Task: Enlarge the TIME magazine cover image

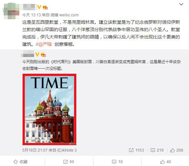Action: click(49, 109)
